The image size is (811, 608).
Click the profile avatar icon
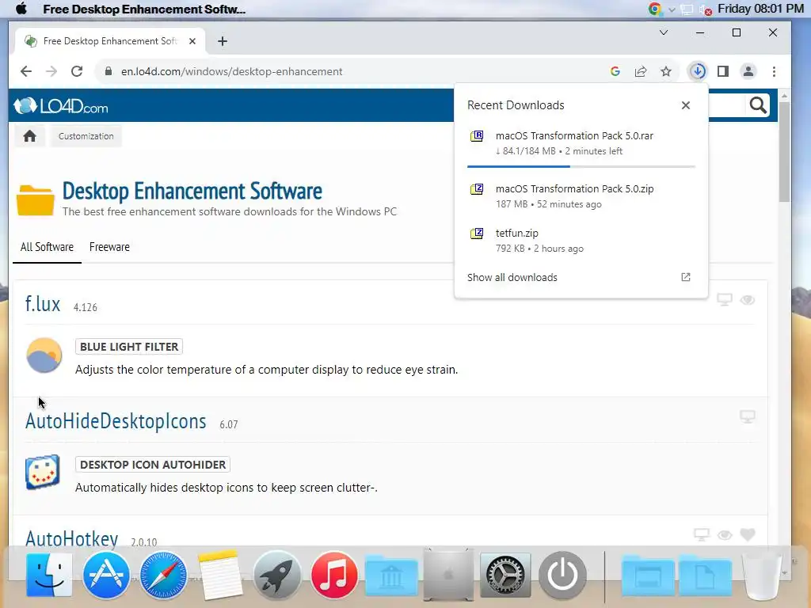(x=748, y=71)
